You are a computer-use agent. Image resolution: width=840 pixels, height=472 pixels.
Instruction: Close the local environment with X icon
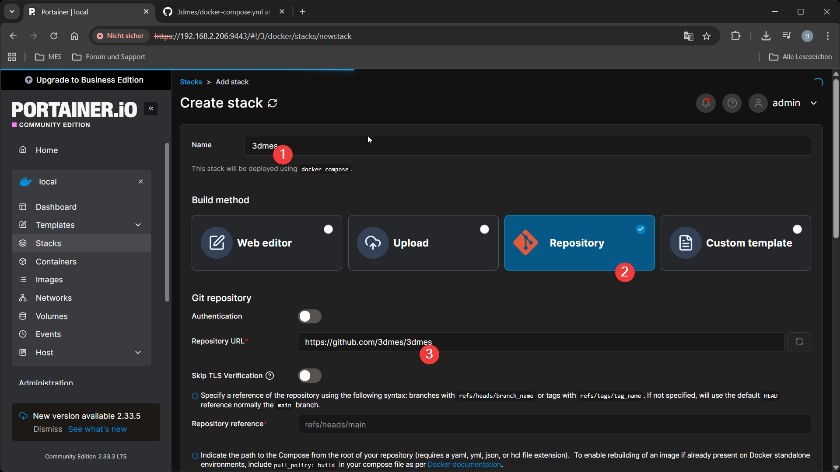coord(141,182)
